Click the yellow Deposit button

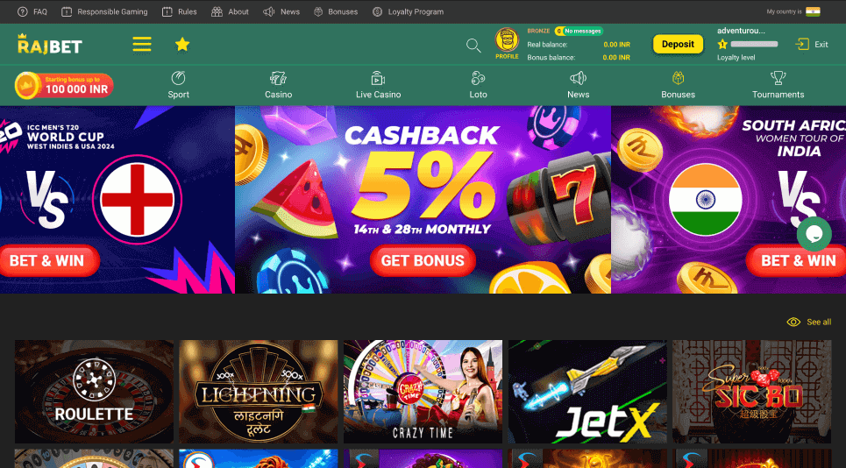click(x=678, y=44)
